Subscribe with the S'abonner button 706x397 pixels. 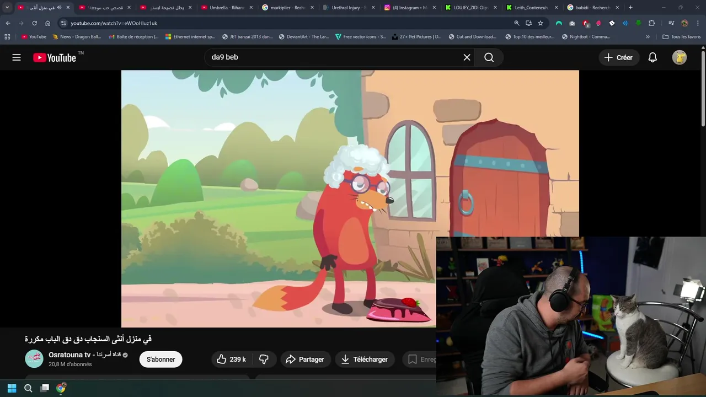(161, 359)
